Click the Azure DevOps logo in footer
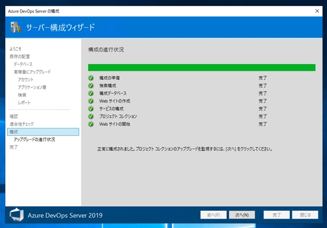Screen dimensions: 327x228 17,215
